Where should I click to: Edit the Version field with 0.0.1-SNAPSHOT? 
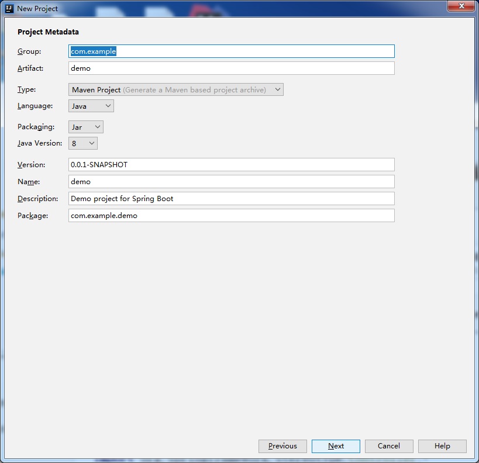pos(231,165)
